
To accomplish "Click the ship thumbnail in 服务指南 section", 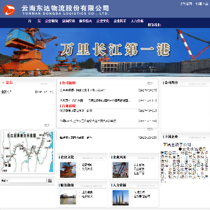I will (68, 197).
